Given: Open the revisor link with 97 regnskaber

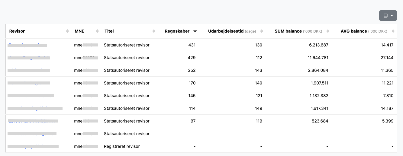Looking at the screenshot, I should pos(33,121).
